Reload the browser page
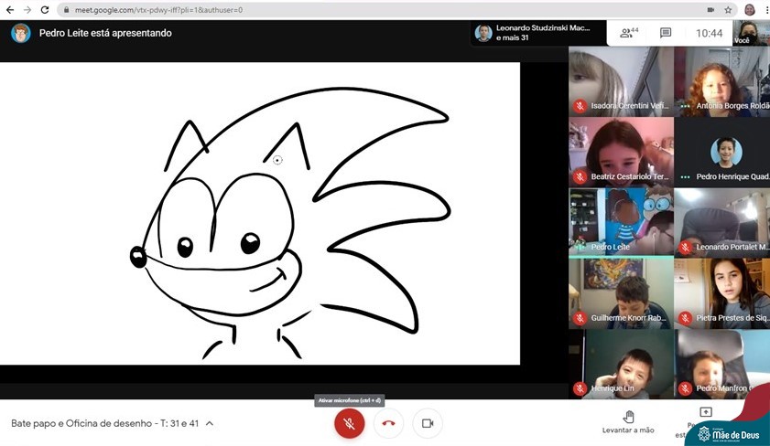This screenshot has height=446, width=770. pyautogui.click(x=45, y=9)
